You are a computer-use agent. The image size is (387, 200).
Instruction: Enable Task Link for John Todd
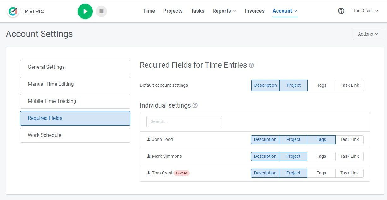pos(349,140)
